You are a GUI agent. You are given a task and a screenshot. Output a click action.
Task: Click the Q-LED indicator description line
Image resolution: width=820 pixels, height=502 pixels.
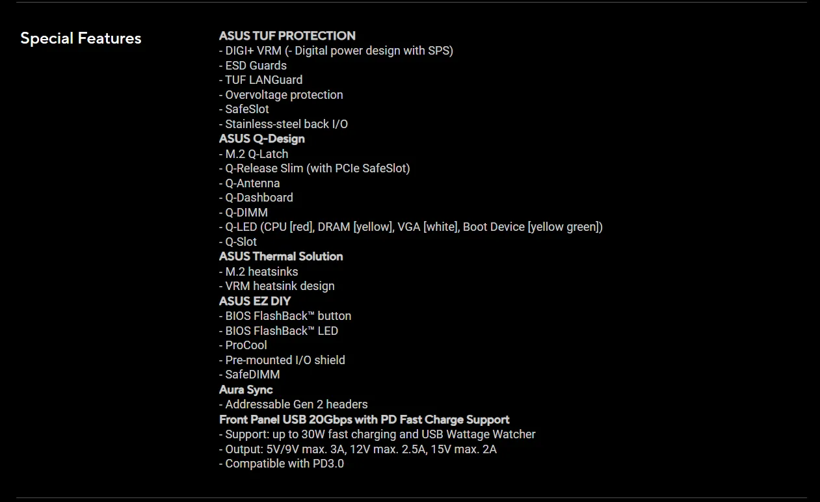(411, 227)
